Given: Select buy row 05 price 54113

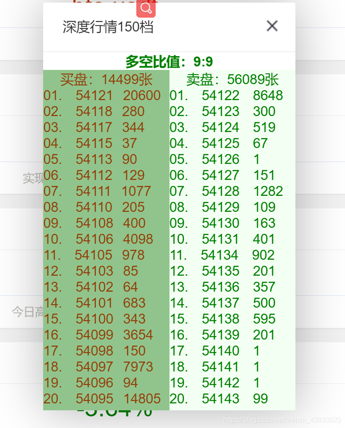Looking at the screenshot, I should [94, 159].
